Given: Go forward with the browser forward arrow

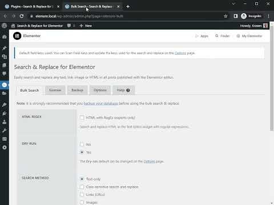Looking at the screenshot, I should tap(14, 16).
